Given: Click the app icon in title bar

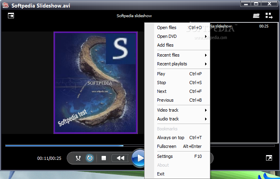Looking at the screenshot, I should [5, 5].
